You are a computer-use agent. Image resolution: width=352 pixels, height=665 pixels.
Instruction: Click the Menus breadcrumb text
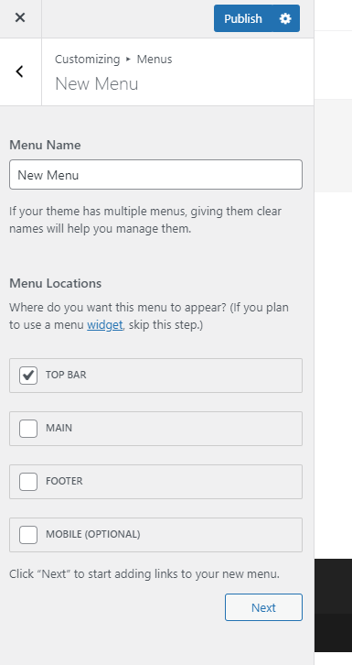pos(155,59)
